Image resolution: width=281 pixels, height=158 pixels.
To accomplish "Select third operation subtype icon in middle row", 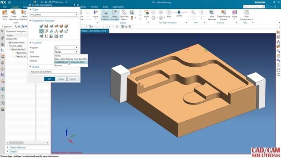I will click(x=51, y=31).
